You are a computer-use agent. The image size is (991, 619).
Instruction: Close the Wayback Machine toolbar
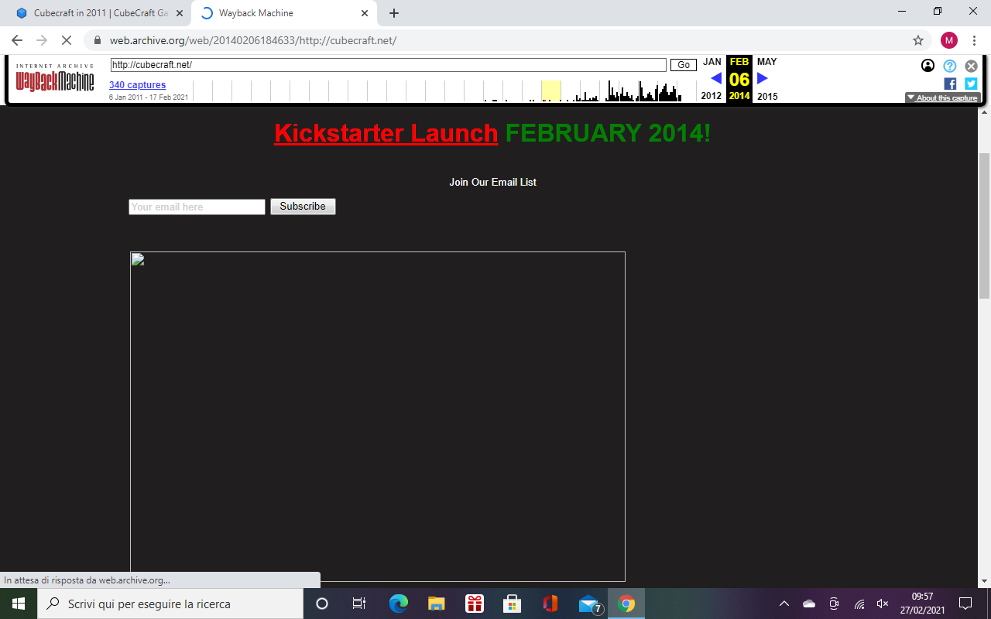click(x=971, y=66)
